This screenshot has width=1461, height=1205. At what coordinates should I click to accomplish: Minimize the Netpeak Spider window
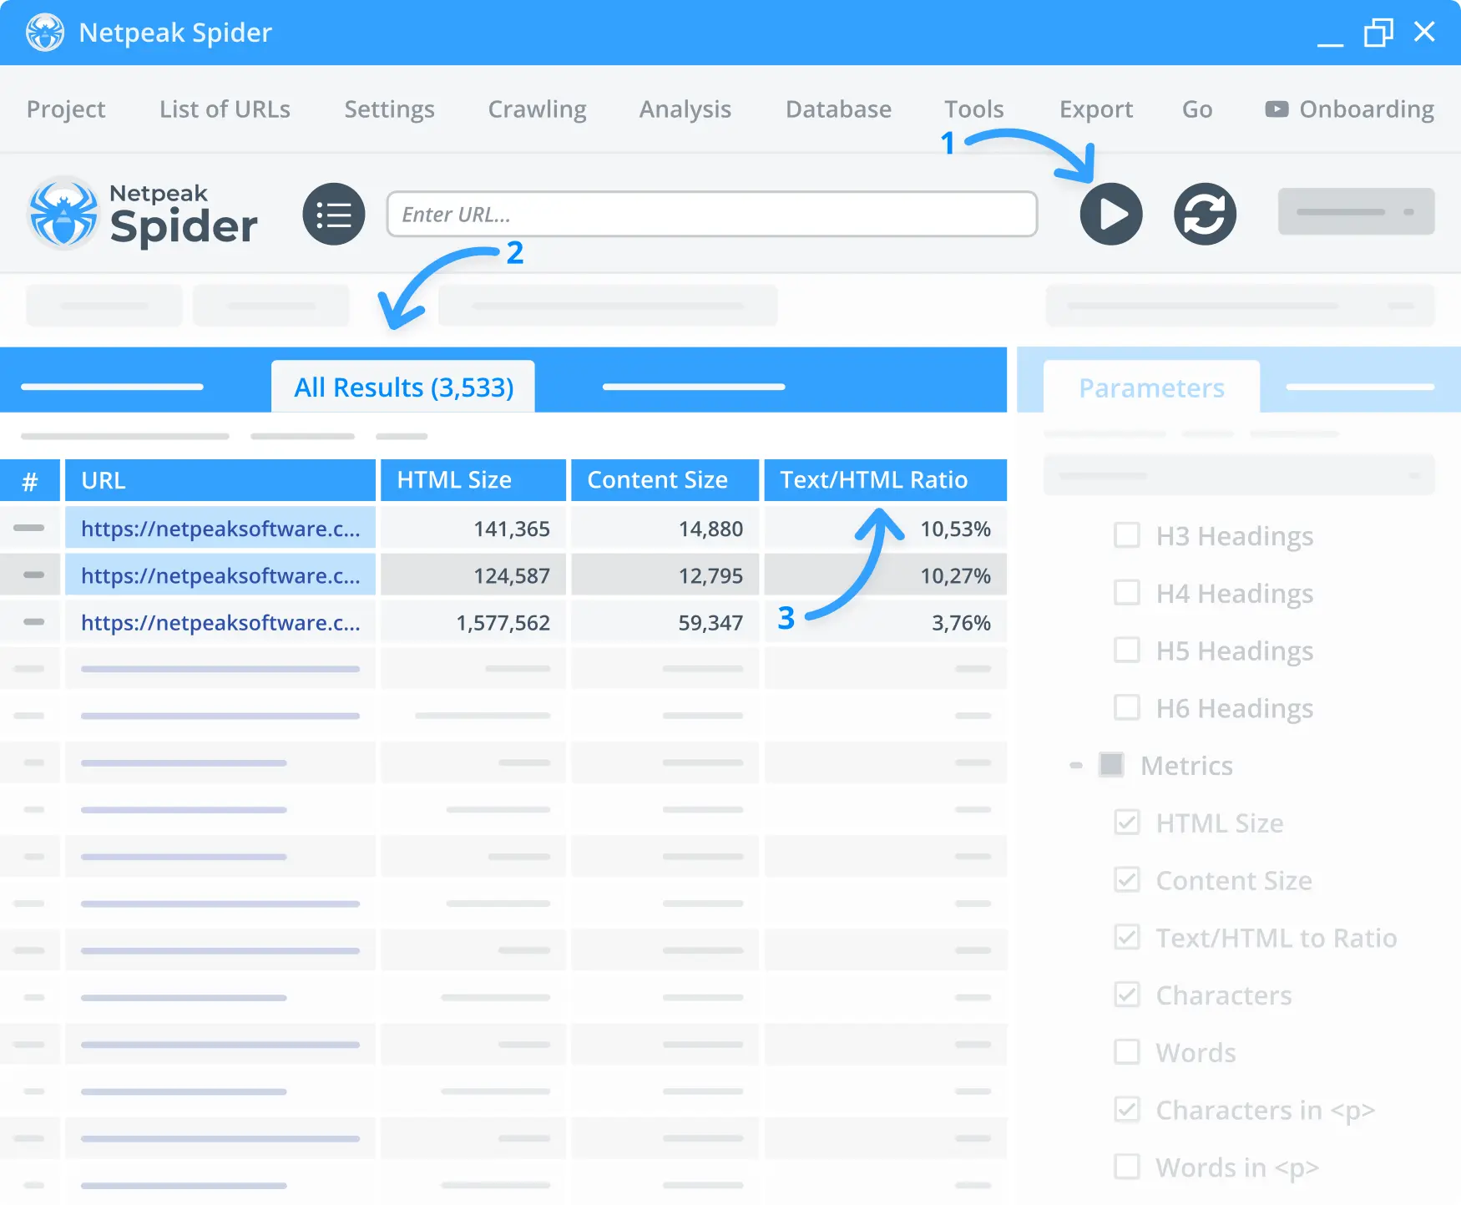[x=1330, y=43]
